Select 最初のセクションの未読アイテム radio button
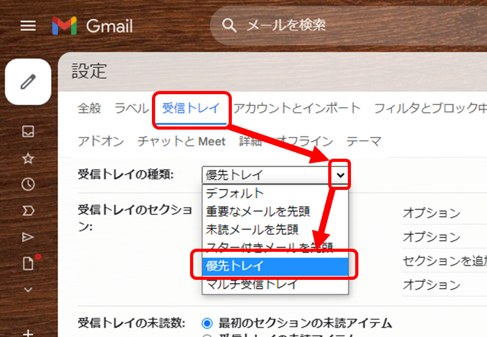487x337 pixels. pyautogui.click(x=207, y=323)
